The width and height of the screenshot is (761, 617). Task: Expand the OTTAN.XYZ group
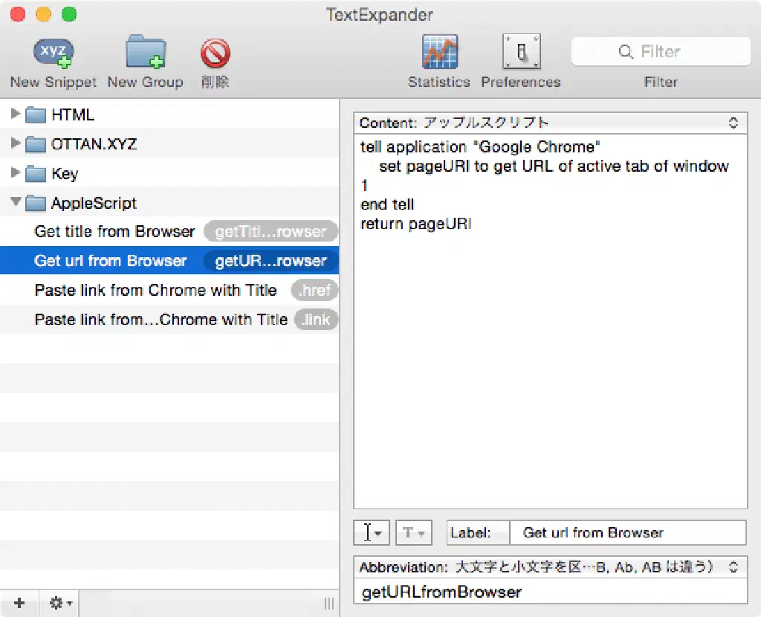click(16, 144)
